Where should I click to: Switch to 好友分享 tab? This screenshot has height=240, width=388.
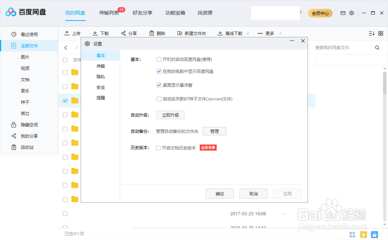point(142,13)
